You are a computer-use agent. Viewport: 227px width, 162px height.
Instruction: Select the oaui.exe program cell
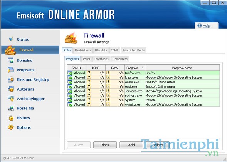(x=135, y=86)
